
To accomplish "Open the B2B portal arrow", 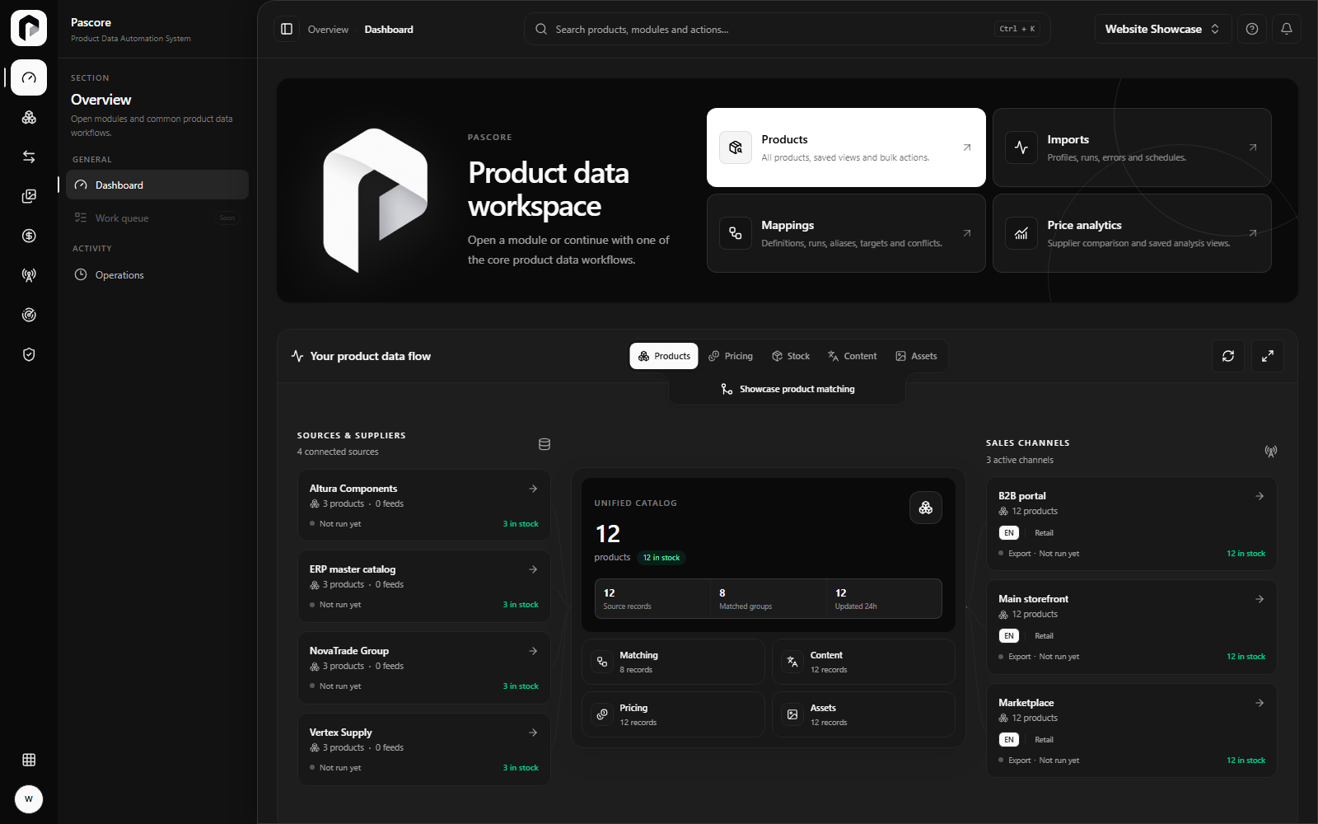I will (x=1260, y=496).
